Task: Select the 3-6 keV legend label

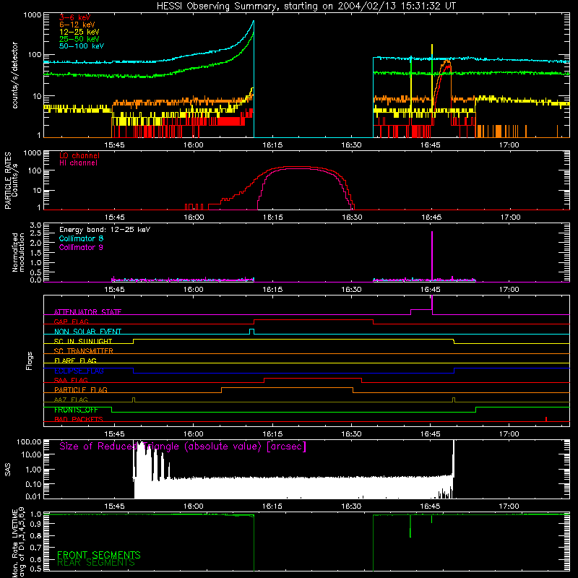Action: tap(74, 17)
